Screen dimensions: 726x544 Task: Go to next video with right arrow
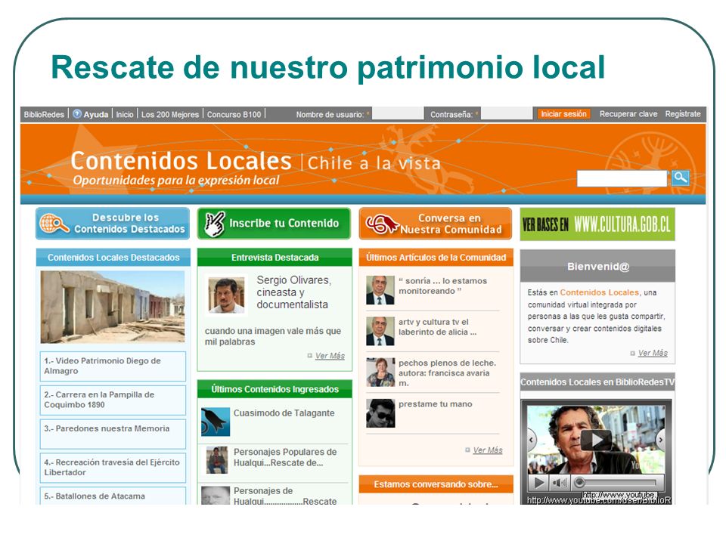[661, 440]
